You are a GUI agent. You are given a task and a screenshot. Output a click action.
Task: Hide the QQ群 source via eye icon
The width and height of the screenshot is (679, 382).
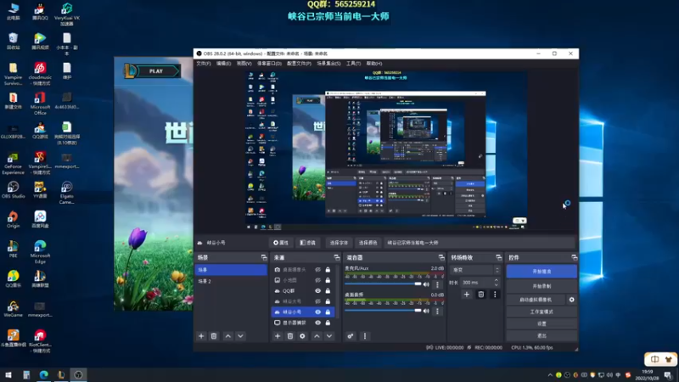[317, 290]
